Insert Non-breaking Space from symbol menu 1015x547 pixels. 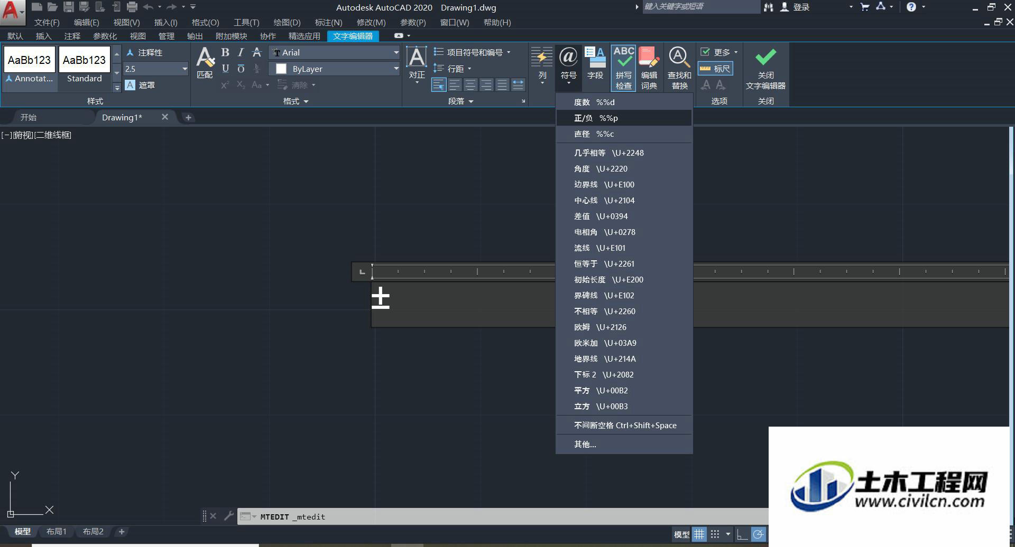coord(624,425)
